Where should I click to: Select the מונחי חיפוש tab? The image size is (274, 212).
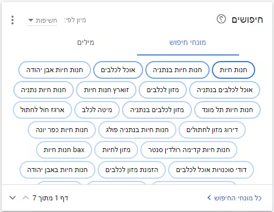tap(188, 43)
